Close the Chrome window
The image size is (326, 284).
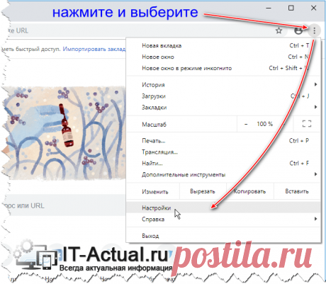[x=313, y=8]
